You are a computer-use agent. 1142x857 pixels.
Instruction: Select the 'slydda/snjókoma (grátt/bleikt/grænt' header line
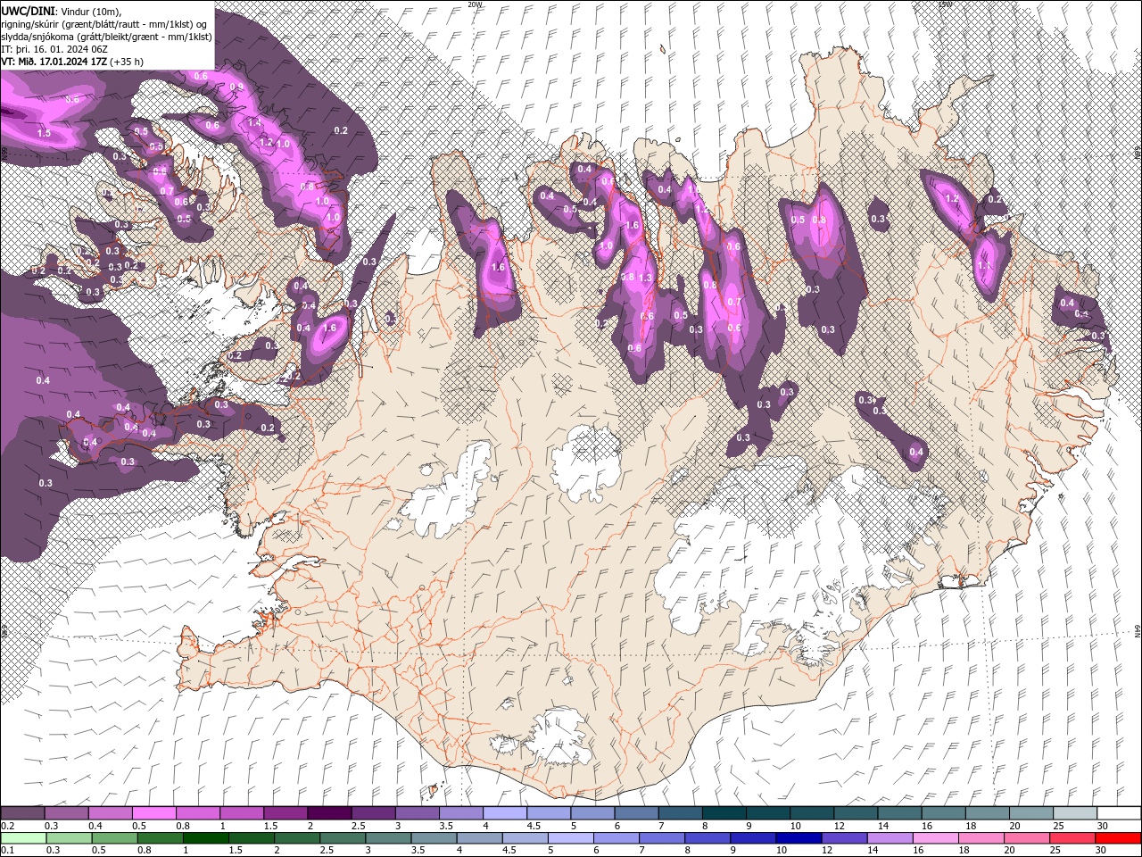(x=106, y=36)
